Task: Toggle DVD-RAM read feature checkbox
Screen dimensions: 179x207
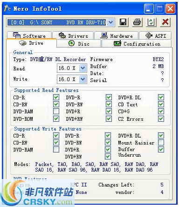Action: pos(56,111)
